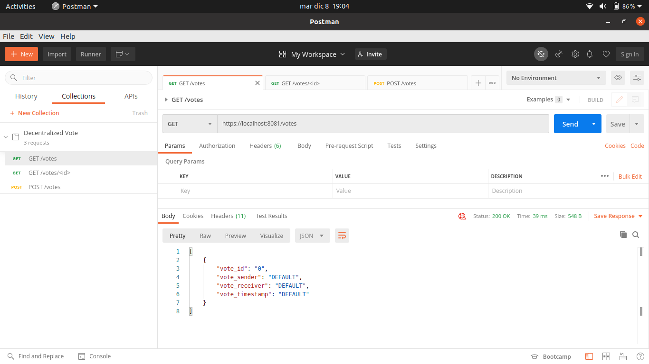Switch to GET /votes/<id> request tab

[x=315, y=83]
